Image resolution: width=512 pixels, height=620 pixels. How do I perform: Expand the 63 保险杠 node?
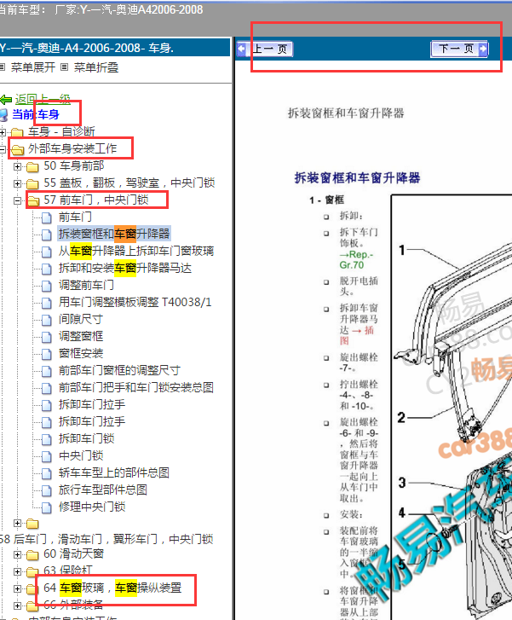17,571
